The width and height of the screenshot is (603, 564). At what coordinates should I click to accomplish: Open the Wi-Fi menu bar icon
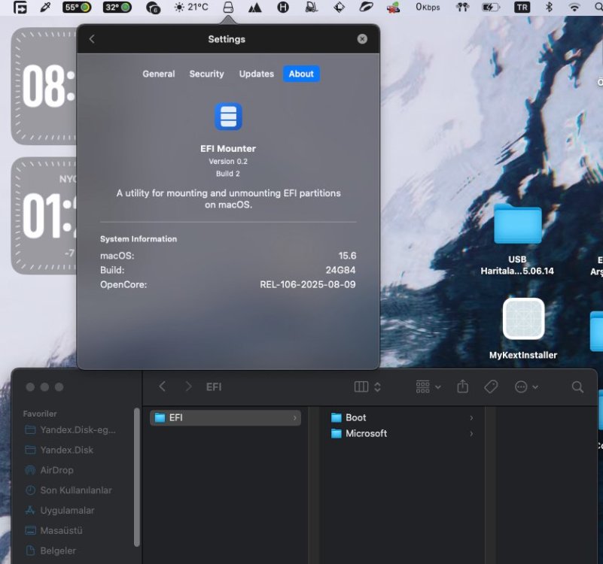click(574, 8)
